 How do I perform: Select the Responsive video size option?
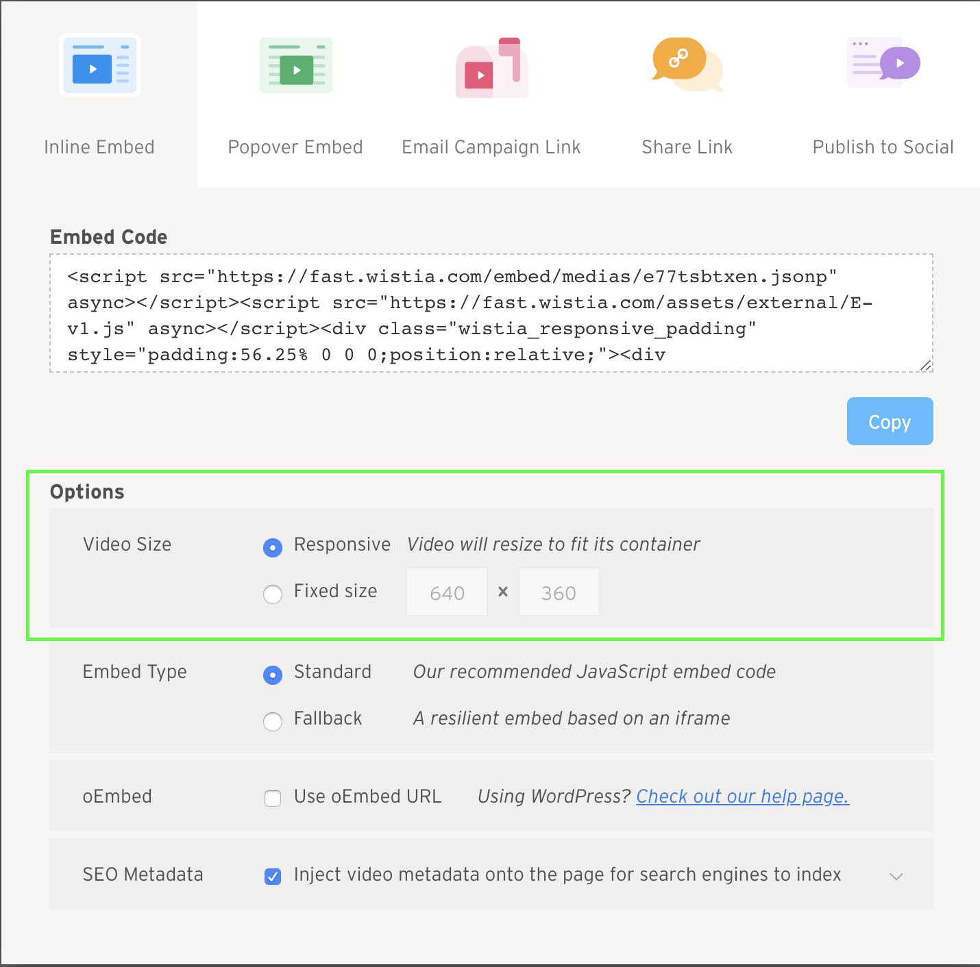click(x=273, y=547)
